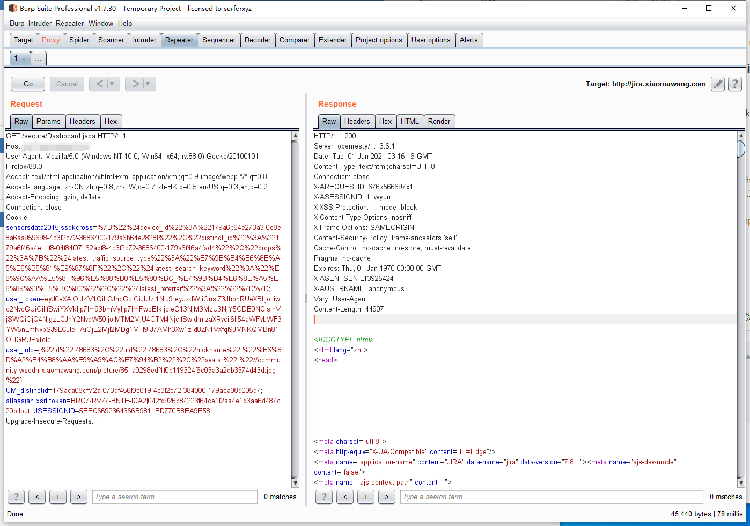Click the plus button in request search
This screenshot has height=526, width=750.
click(58, 497)
